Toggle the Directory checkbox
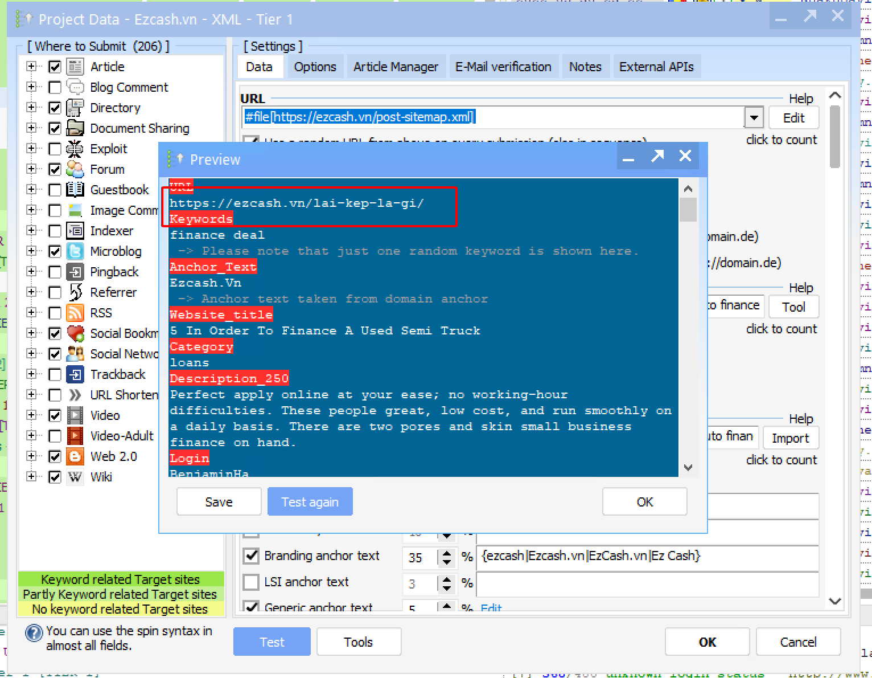Viewport: 872px width, 678px height. [55, 108]
